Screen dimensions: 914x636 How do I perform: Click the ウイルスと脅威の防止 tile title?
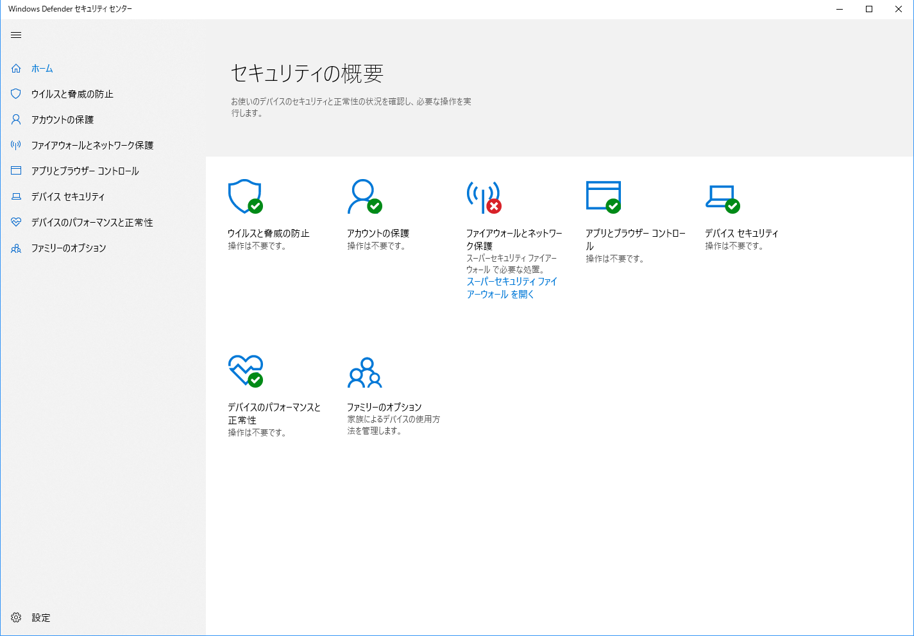(269, 233)
